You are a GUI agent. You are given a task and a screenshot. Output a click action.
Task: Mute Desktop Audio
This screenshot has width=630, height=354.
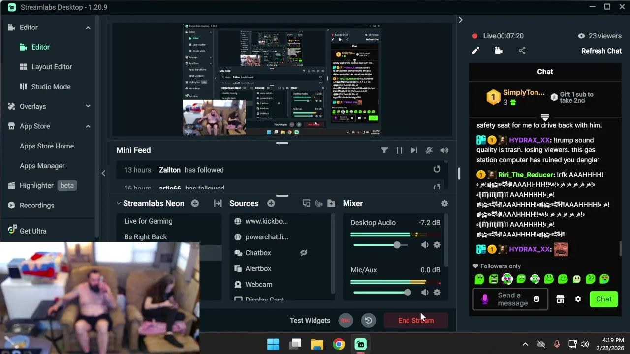point(425,245)
